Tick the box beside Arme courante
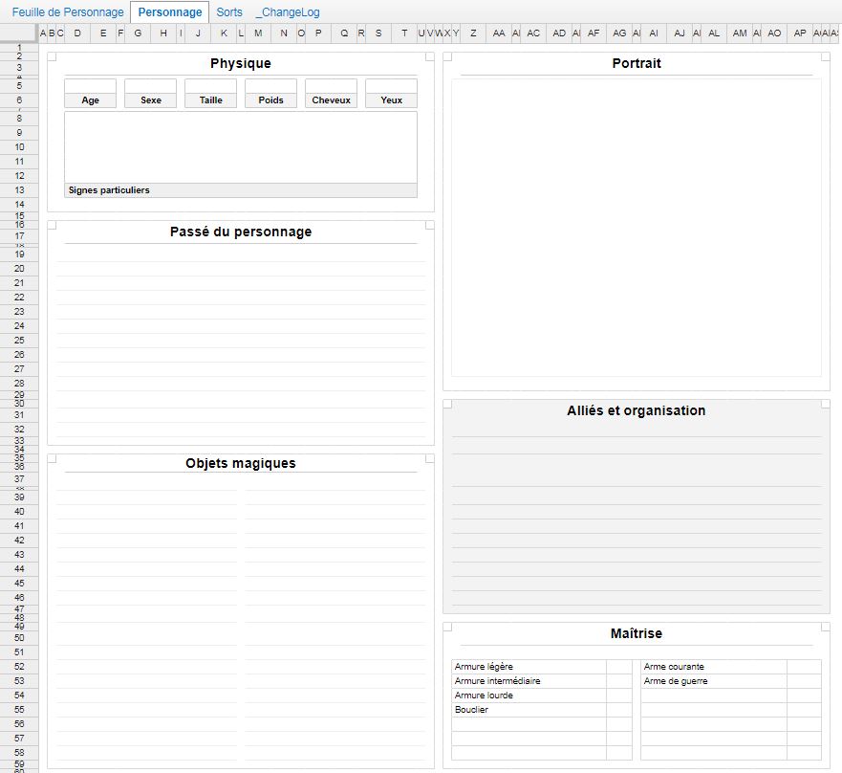 click(x=804, y=667)
